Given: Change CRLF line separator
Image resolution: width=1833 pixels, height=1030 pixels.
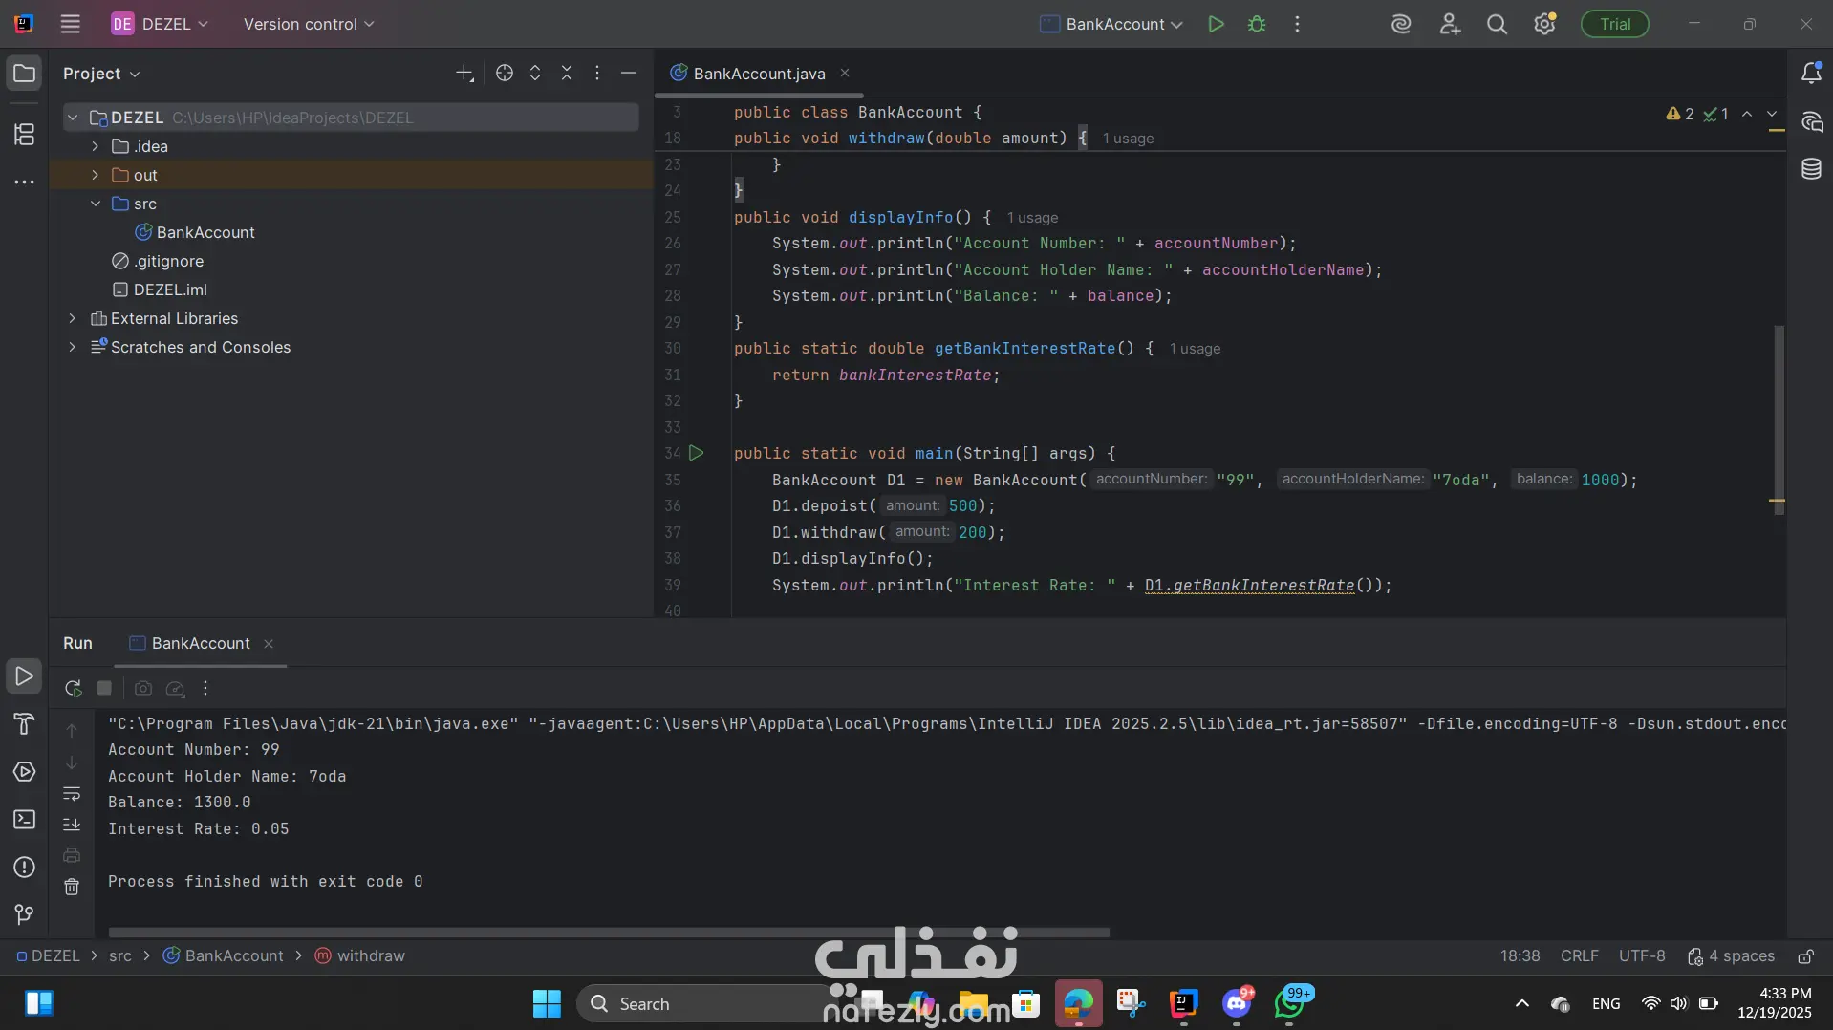Looking at the screenshot, I should pos(1580,955).
